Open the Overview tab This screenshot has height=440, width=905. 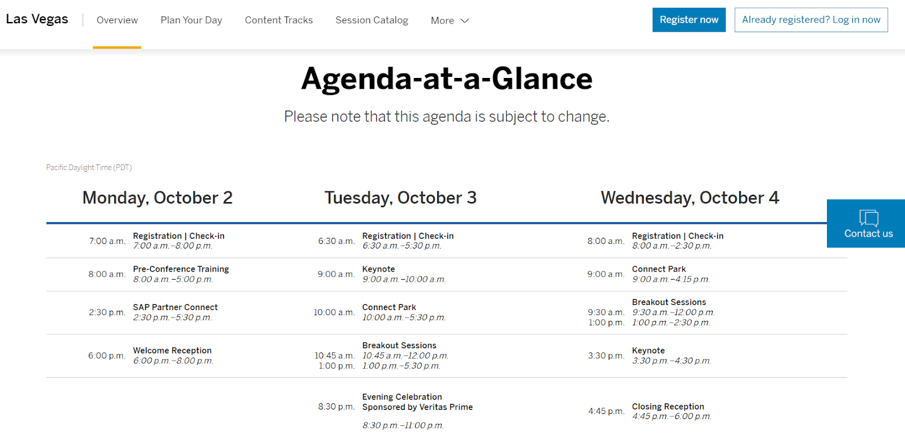(x=117, y=20)
